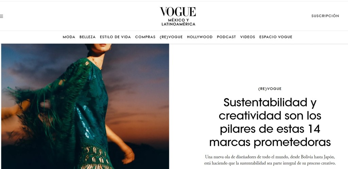Image resolution: width=348 pixels, height=169 pixels.
Task: Go to the Podcast page
Action: tap(226, 37)
